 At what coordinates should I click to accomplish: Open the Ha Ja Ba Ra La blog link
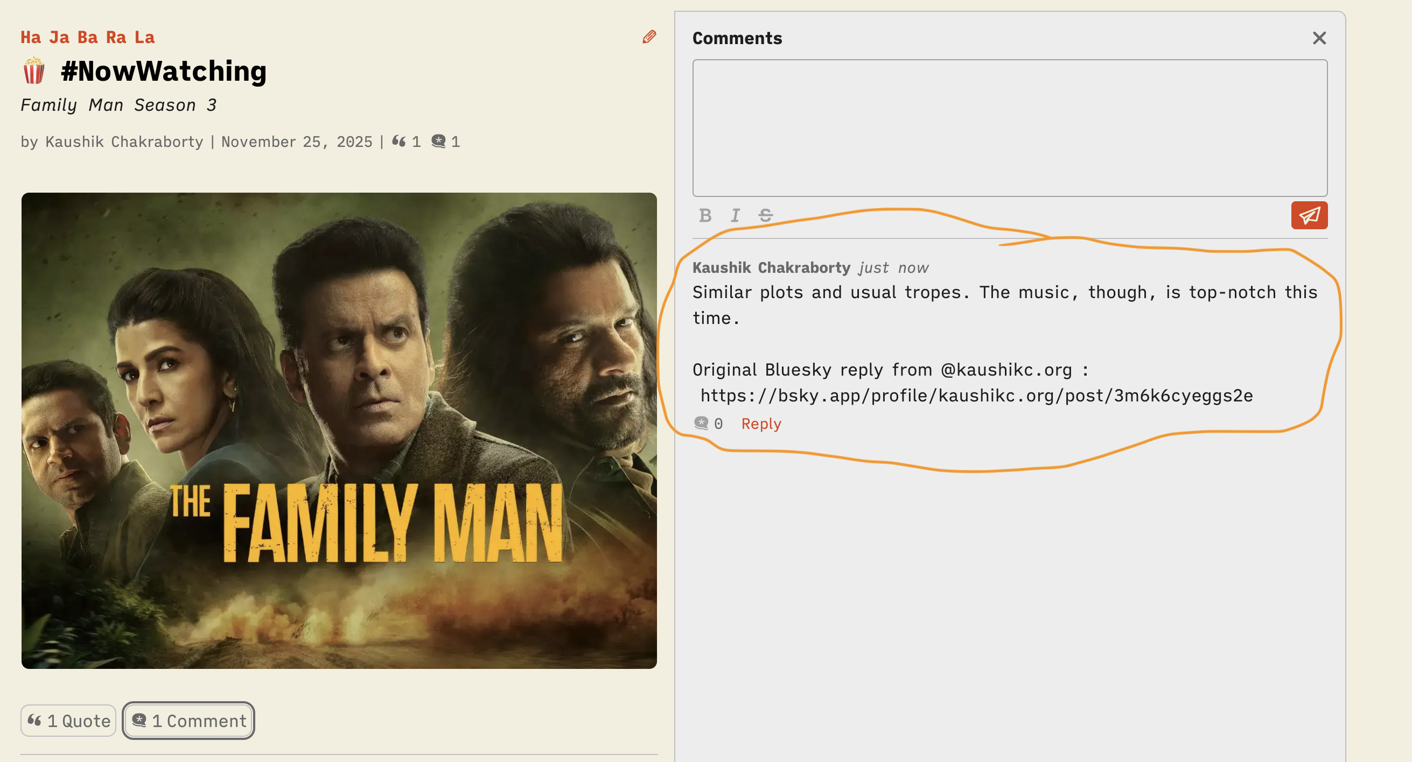coord(88,37)
